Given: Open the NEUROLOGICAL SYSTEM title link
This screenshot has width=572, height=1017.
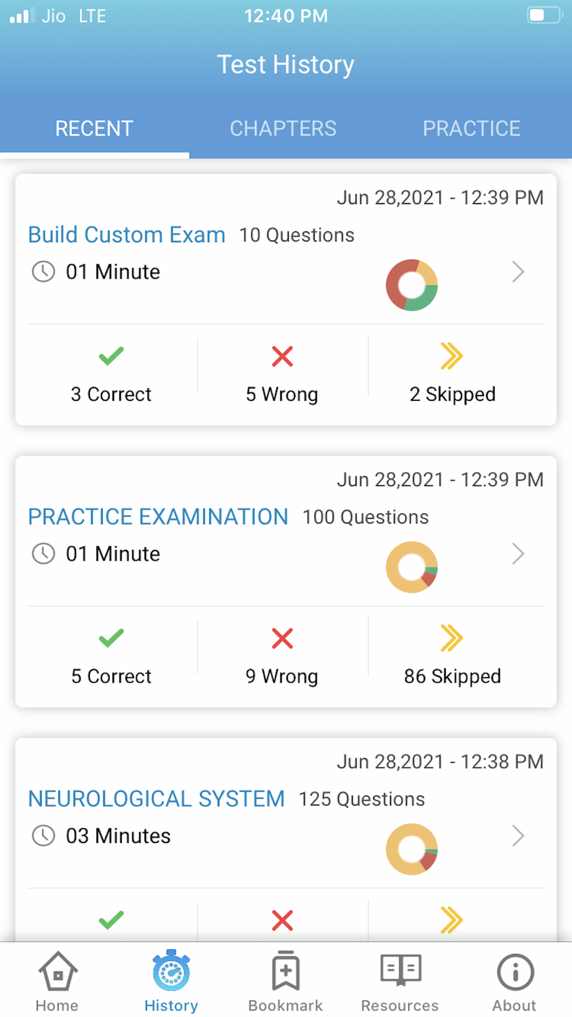Looking at the screenshot, I should 156,798.
